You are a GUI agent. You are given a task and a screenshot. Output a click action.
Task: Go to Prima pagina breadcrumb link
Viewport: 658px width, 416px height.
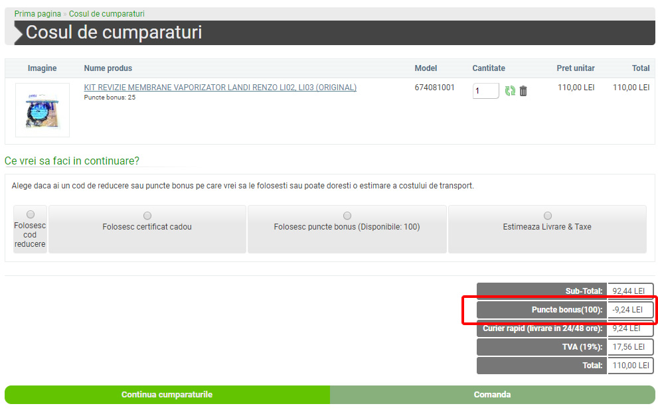[x=37, y=14]
